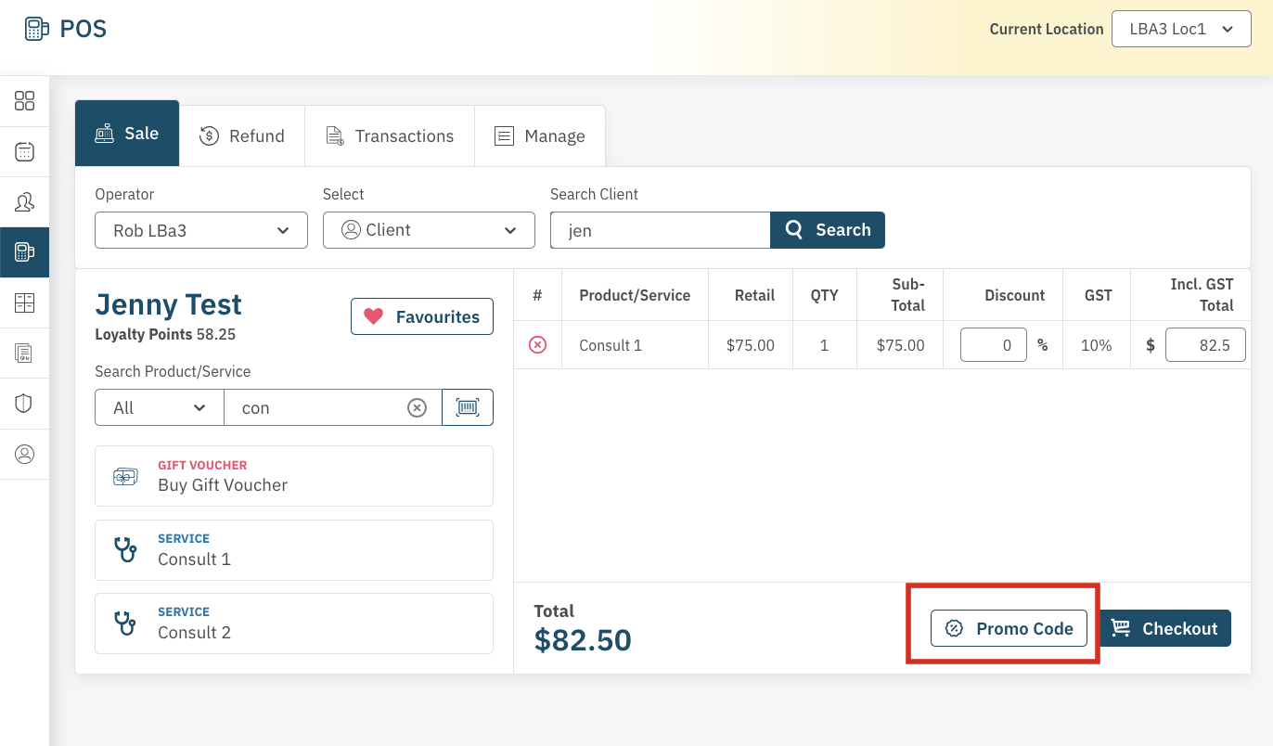Image resolution: width=1273 pixels, height=746 pixels.
Task: Open the All category filter dropdown
Action: (x=160, y=407)
